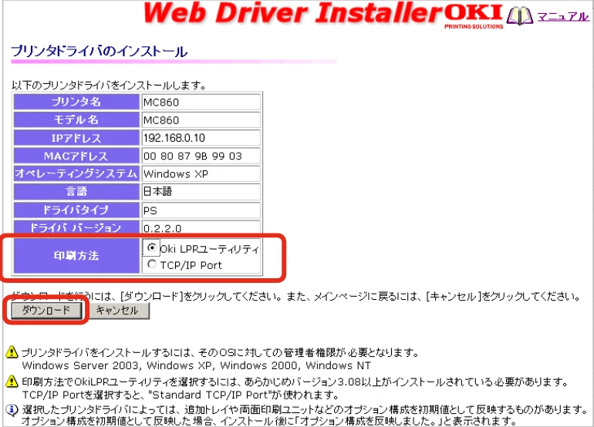Click the プリンタ名 header cell
The image size is (594, 427).
click(x=76, y=102)
